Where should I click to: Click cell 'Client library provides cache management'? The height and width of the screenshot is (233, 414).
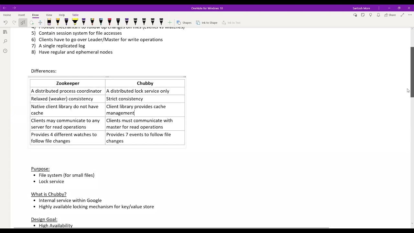(x=145, y=110)
